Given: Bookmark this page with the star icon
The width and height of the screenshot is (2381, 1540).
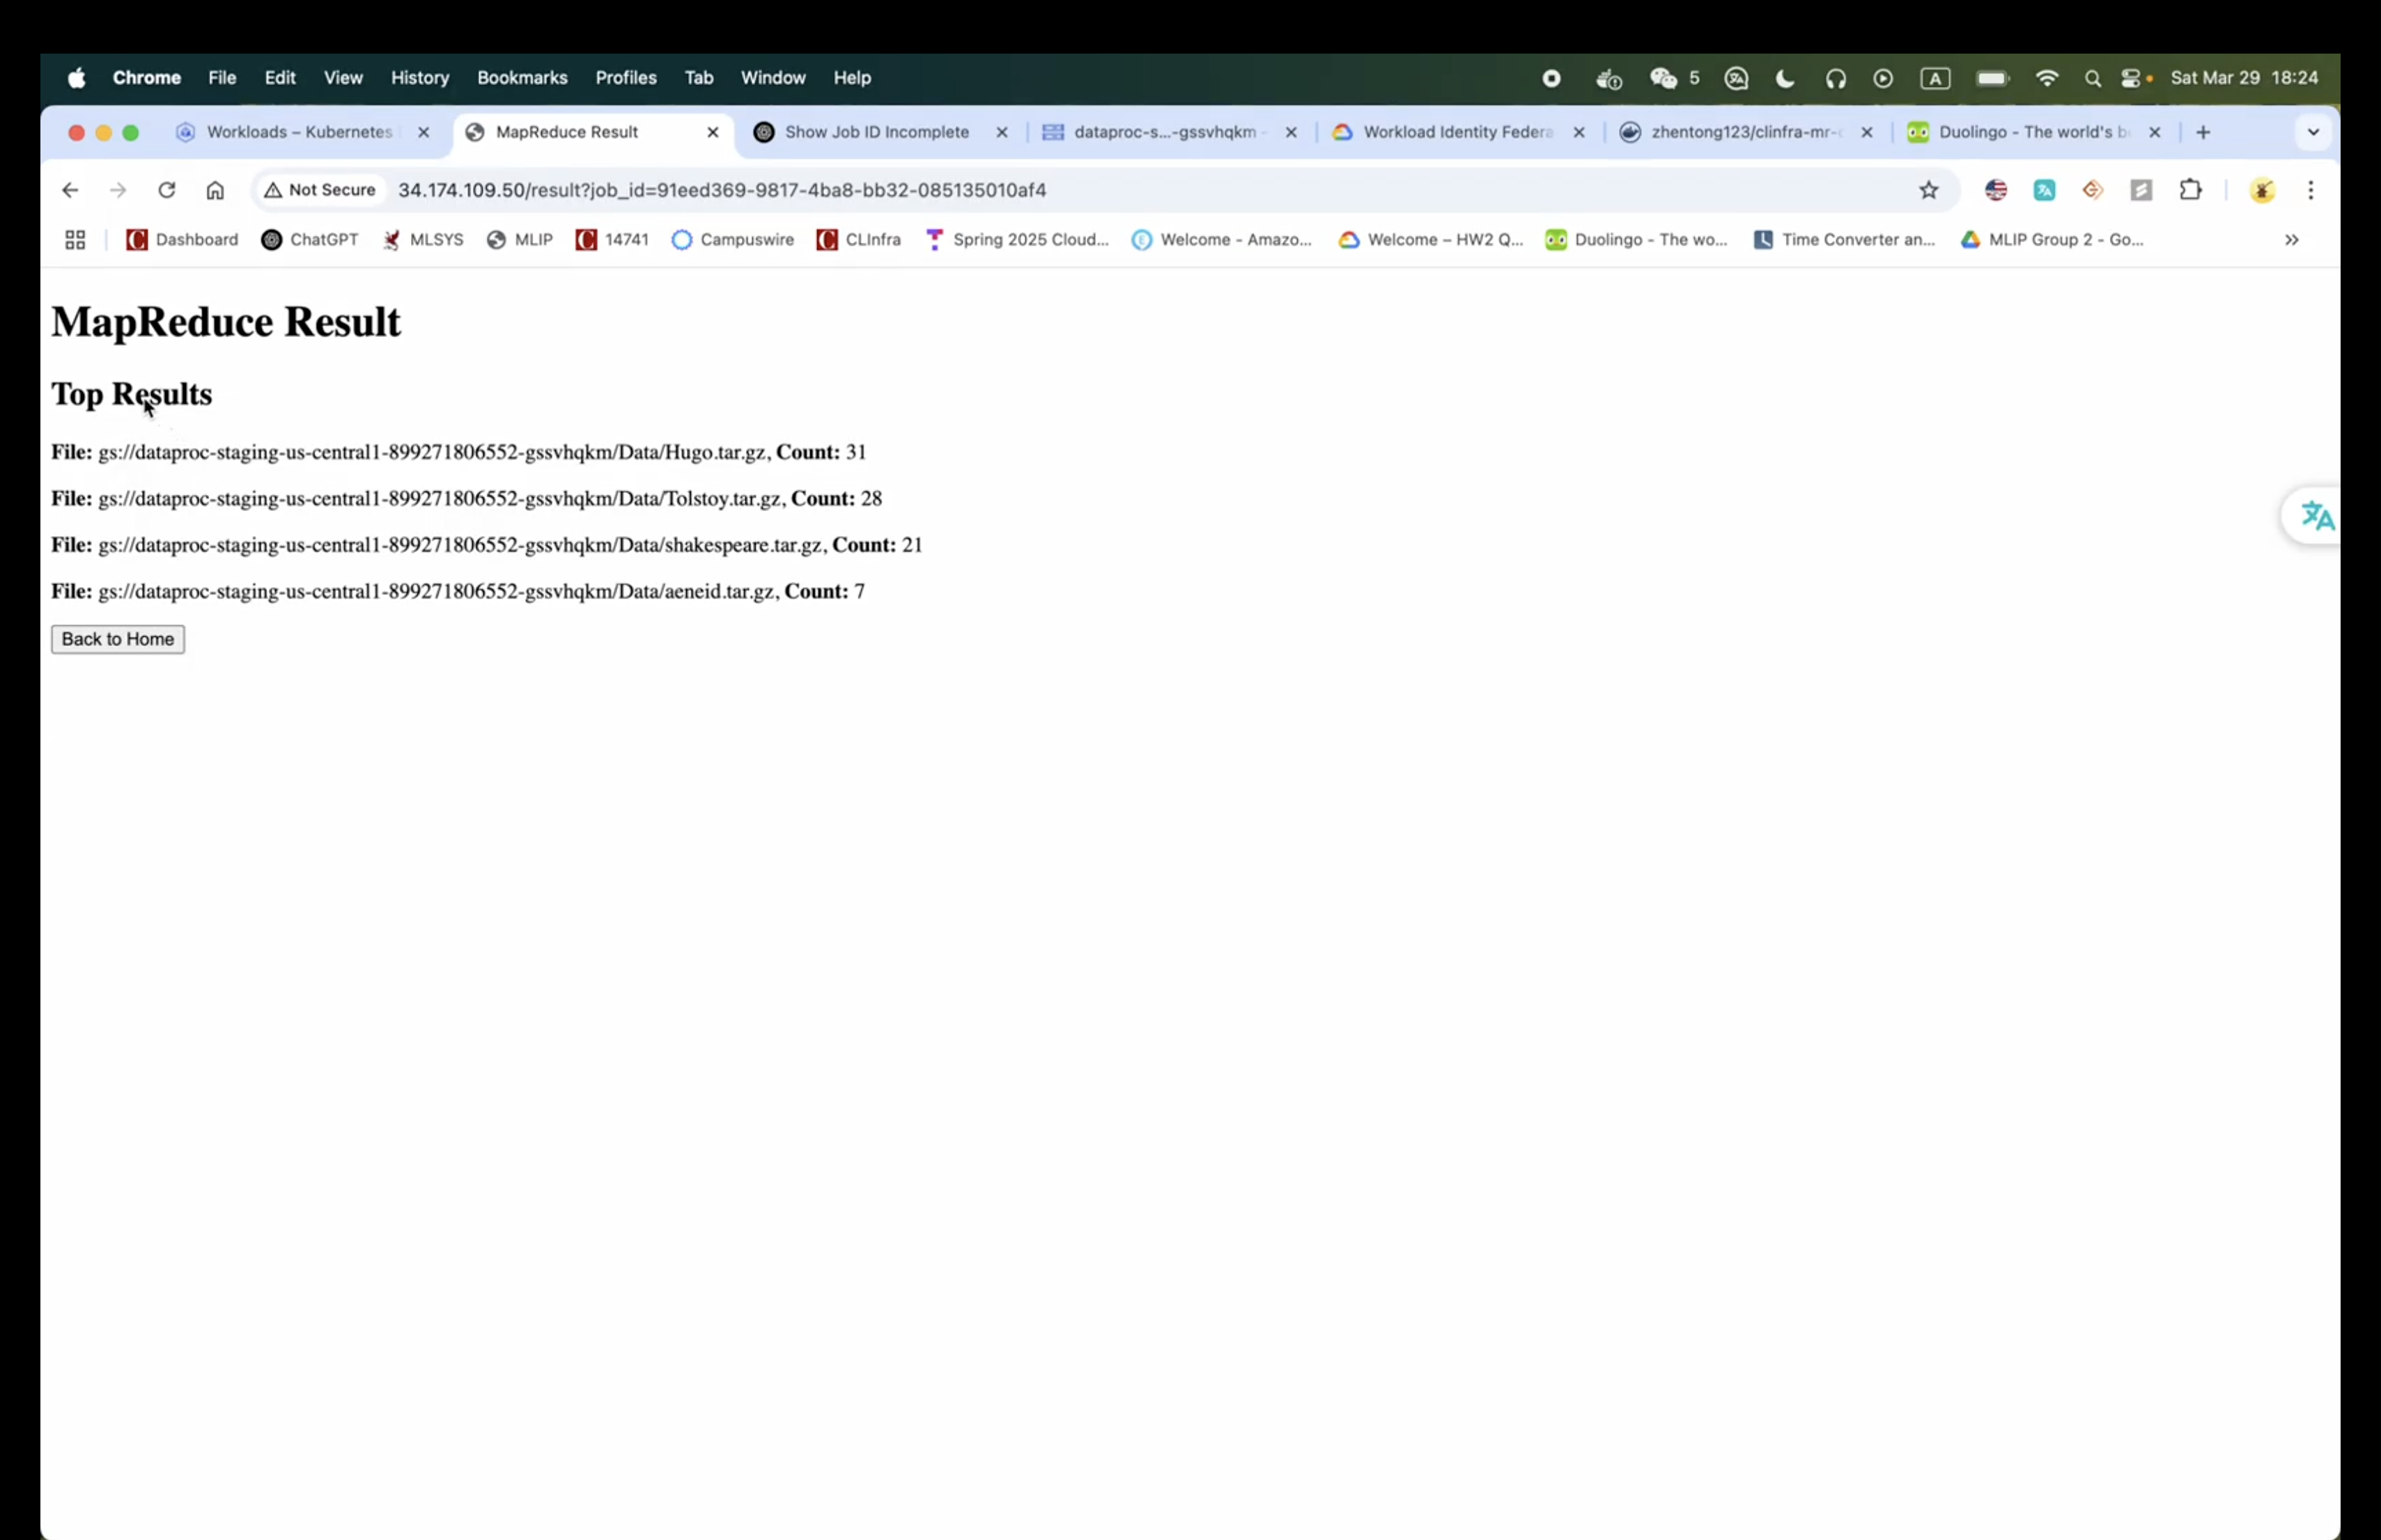Looking at the screenshot, I should [1929, 190].
